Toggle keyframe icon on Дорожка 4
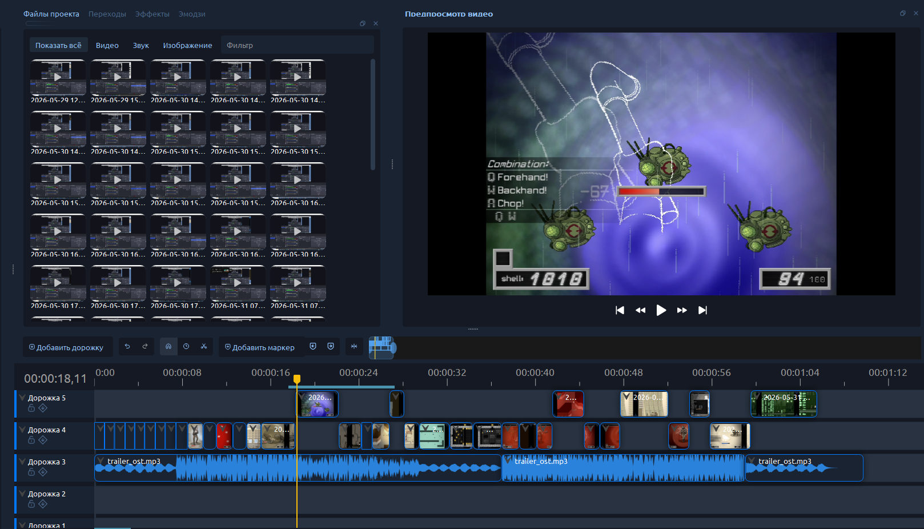 pos(43,440)
